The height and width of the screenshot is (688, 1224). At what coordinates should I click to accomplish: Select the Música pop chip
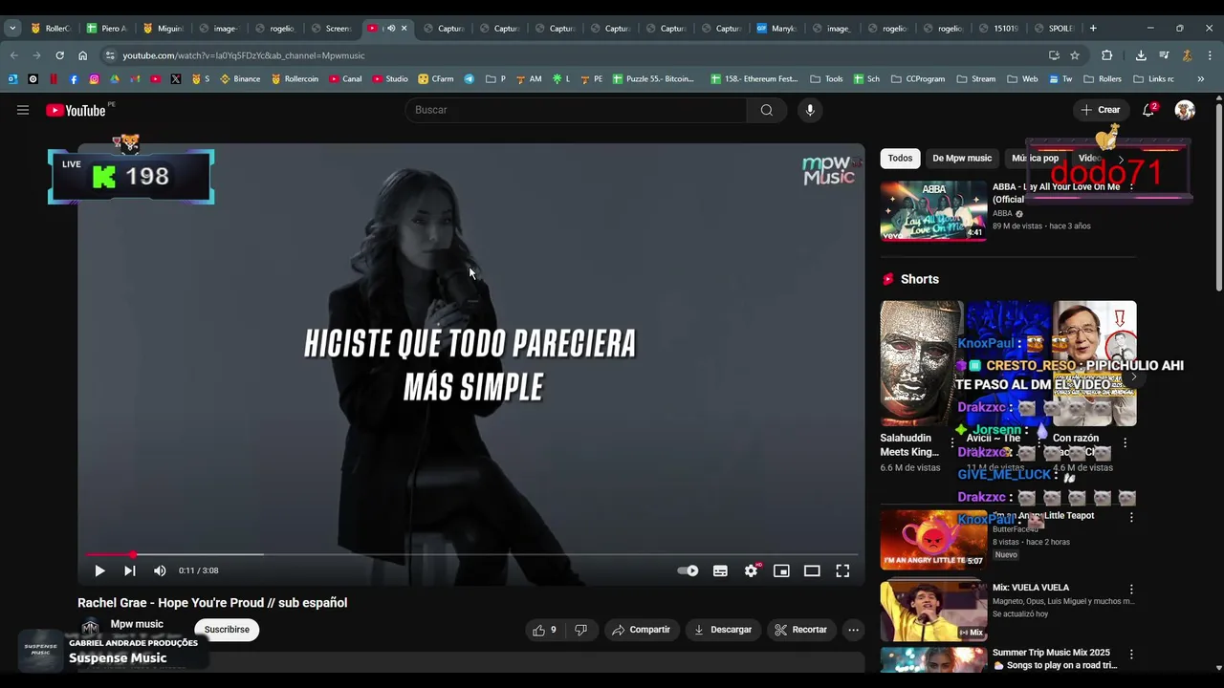(1035, 158)
